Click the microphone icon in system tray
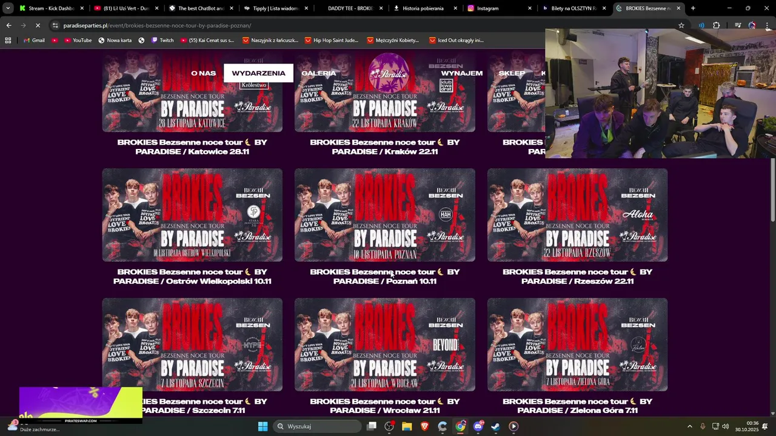The image size is (776, 436). [x=703, y=426]
